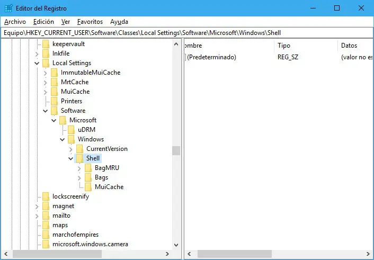
Task: Click the Bags folder icon
Action: click(88, 177)
